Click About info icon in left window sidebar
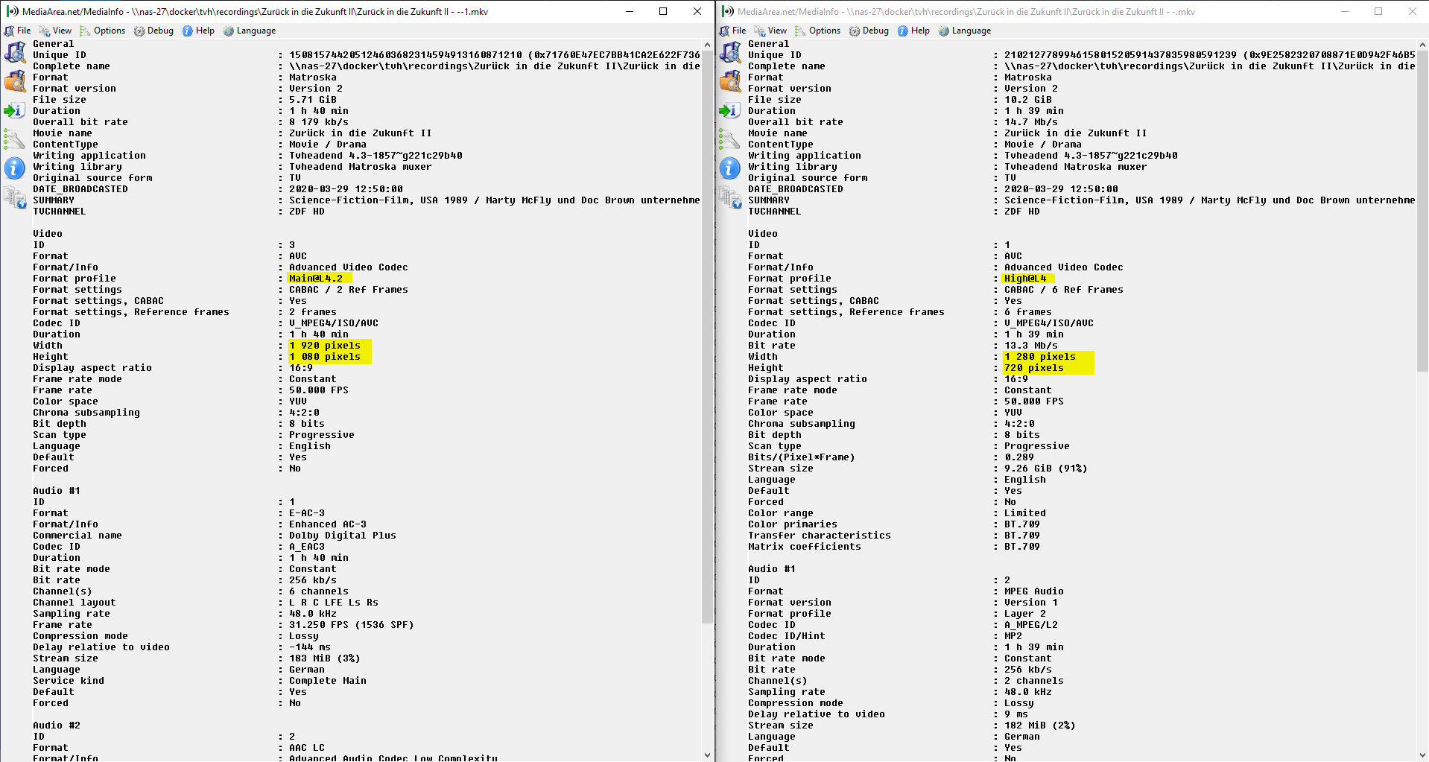This screenshot has height=762, width=1429. click(x=15, y=168)
